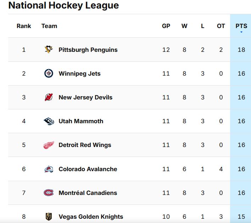
Task: Open Utah Mammoth team page
Action: tap(81, 121)
